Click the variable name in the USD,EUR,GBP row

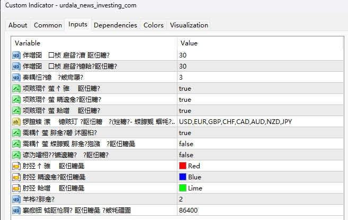point(99,122)
